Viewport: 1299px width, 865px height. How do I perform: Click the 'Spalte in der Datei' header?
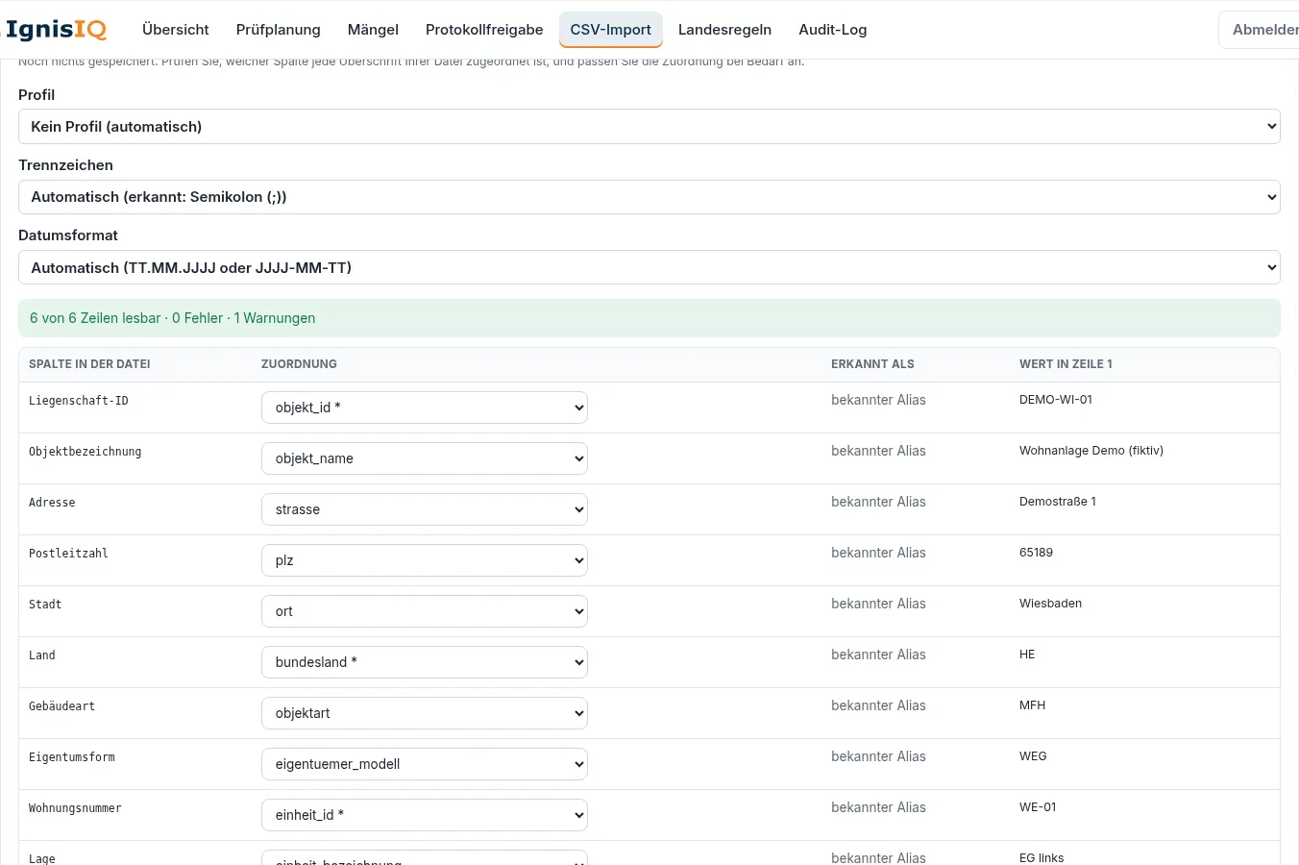coord(89,364)
